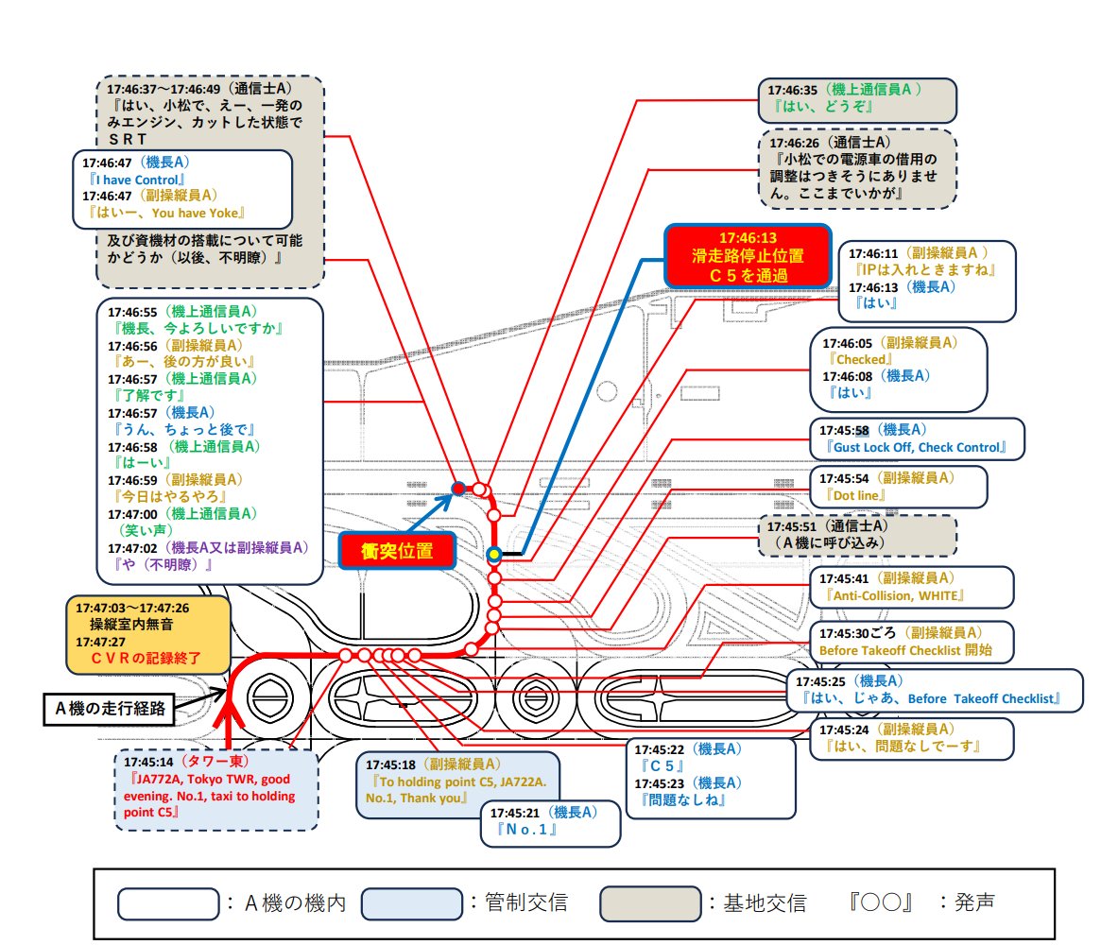Click the text 『はい、問題なしでーす』
This screenshot has height=945, width=1101.
tap(903, 747)
